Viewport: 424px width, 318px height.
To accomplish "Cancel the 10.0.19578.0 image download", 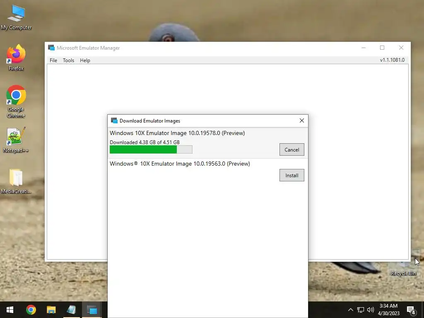I will [292, 149].
